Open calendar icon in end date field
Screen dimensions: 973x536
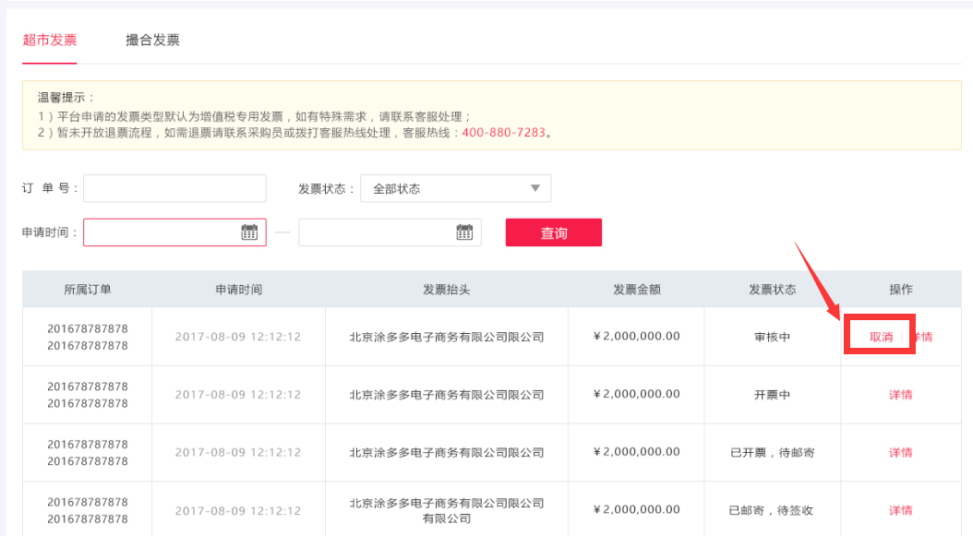coord(464,232)
